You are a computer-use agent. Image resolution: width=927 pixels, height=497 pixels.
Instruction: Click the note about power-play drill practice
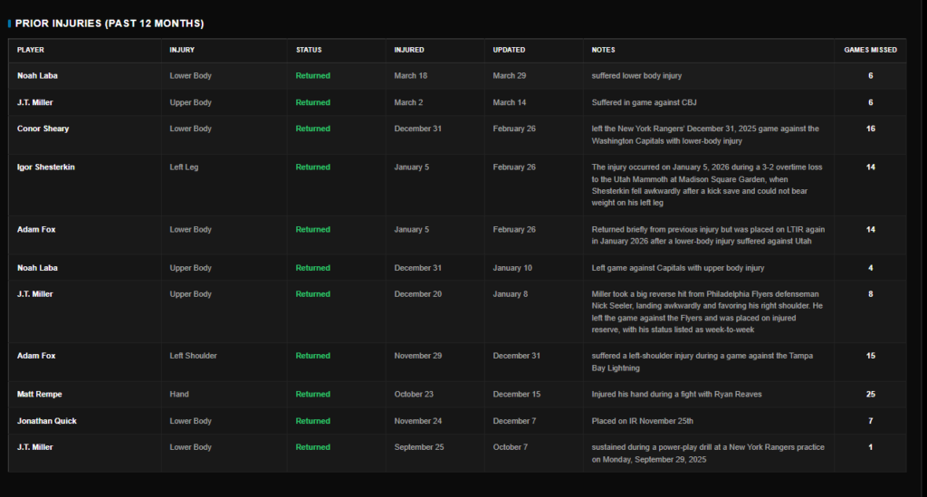pyautogui.click(x=708, y=454)
